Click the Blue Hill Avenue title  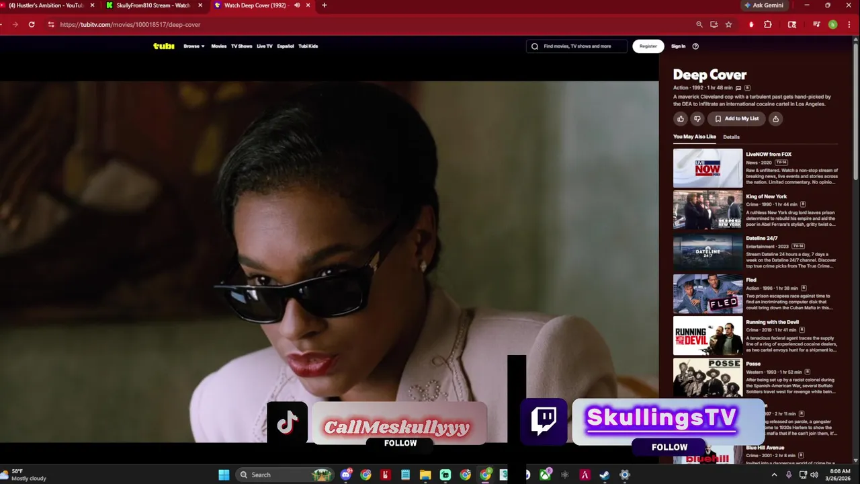click(765, 448)
